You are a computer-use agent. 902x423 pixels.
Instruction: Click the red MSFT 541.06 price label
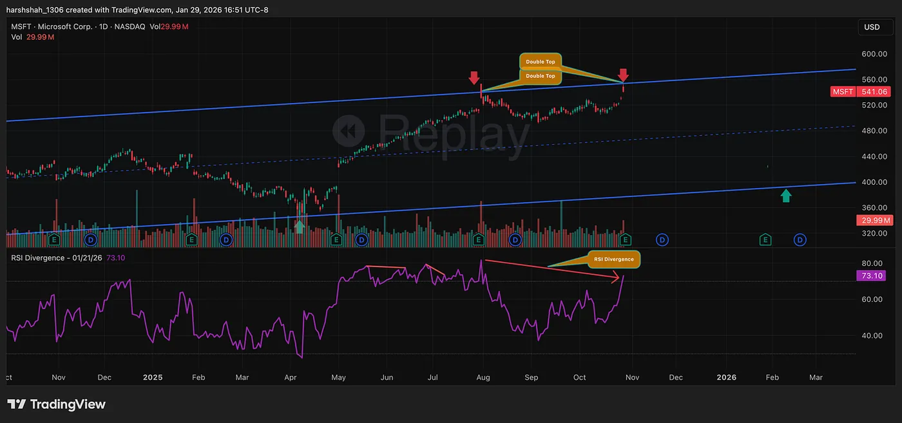pyautogui.click(x=860, y=92)
